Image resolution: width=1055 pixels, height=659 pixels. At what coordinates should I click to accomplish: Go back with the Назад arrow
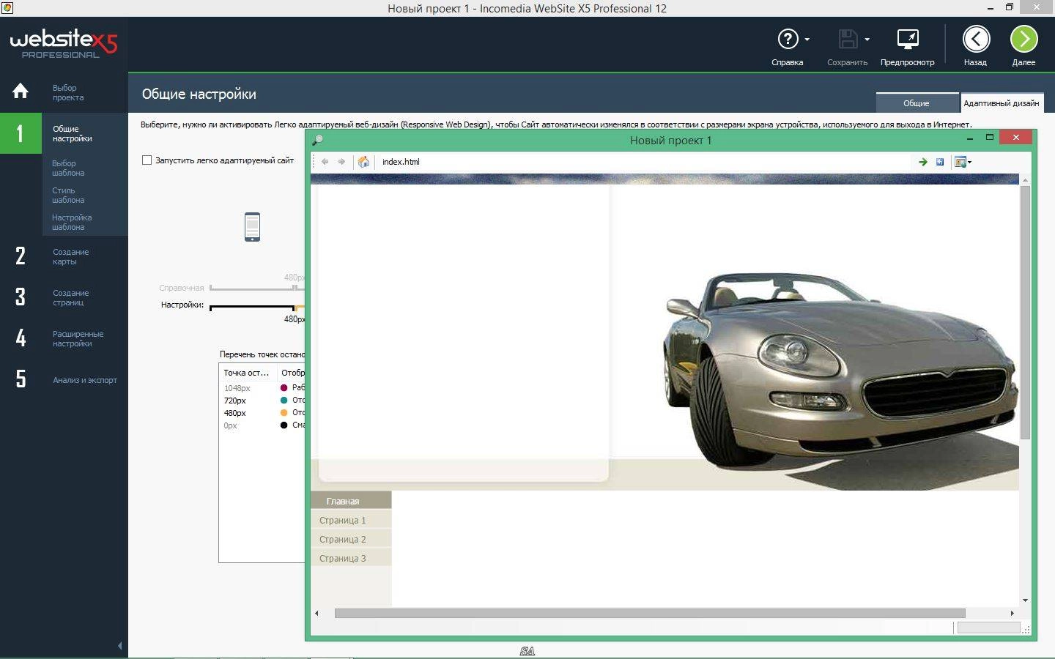[976, 39]
